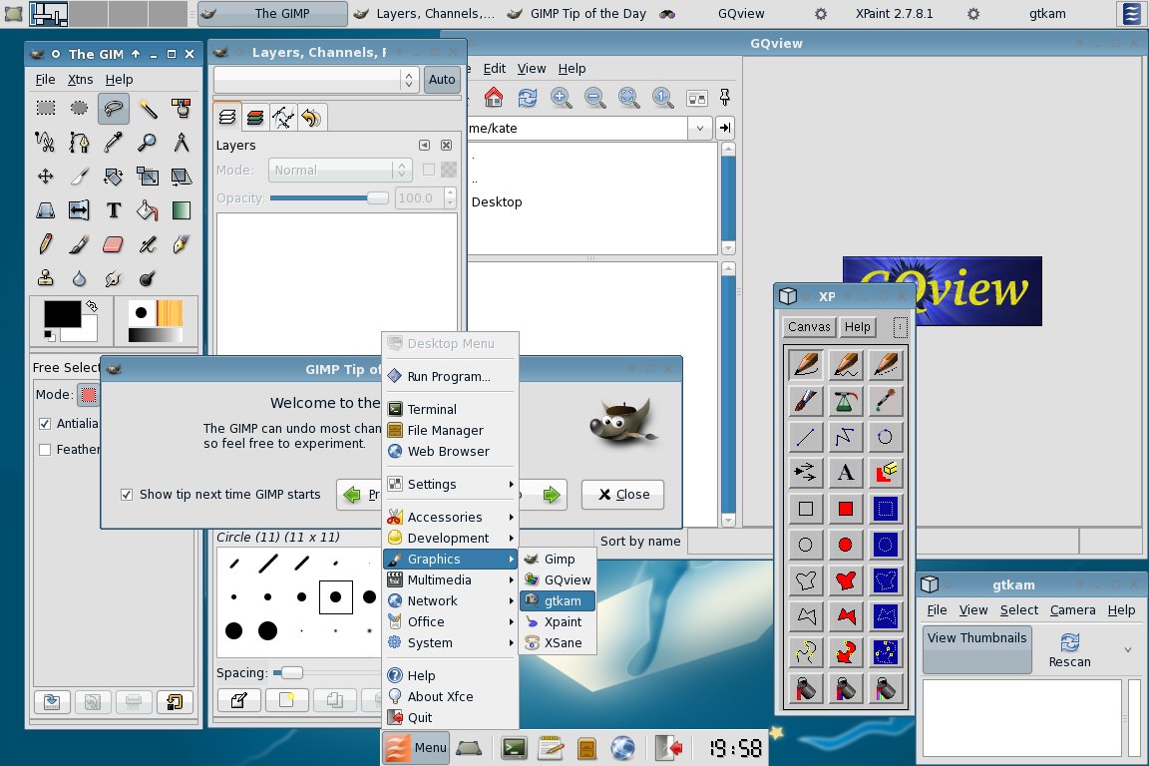
Task: Select the Free Select lasso tool
Action: point(113,109)
